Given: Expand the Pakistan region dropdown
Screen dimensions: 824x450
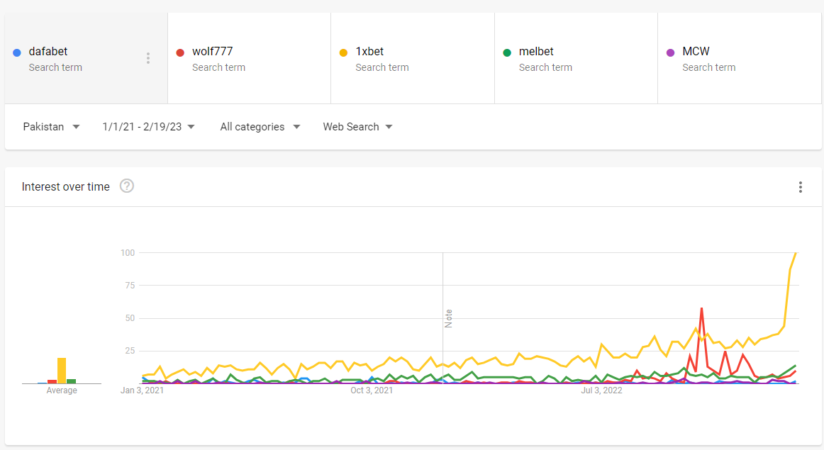Looking at the screenshot, I should pos(51,127).
